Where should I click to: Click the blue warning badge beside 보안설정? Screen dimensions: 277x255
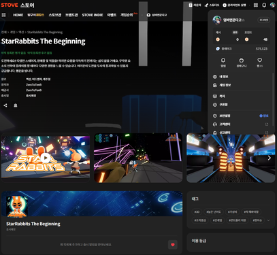pyautogui.click(x=264, y=116)
